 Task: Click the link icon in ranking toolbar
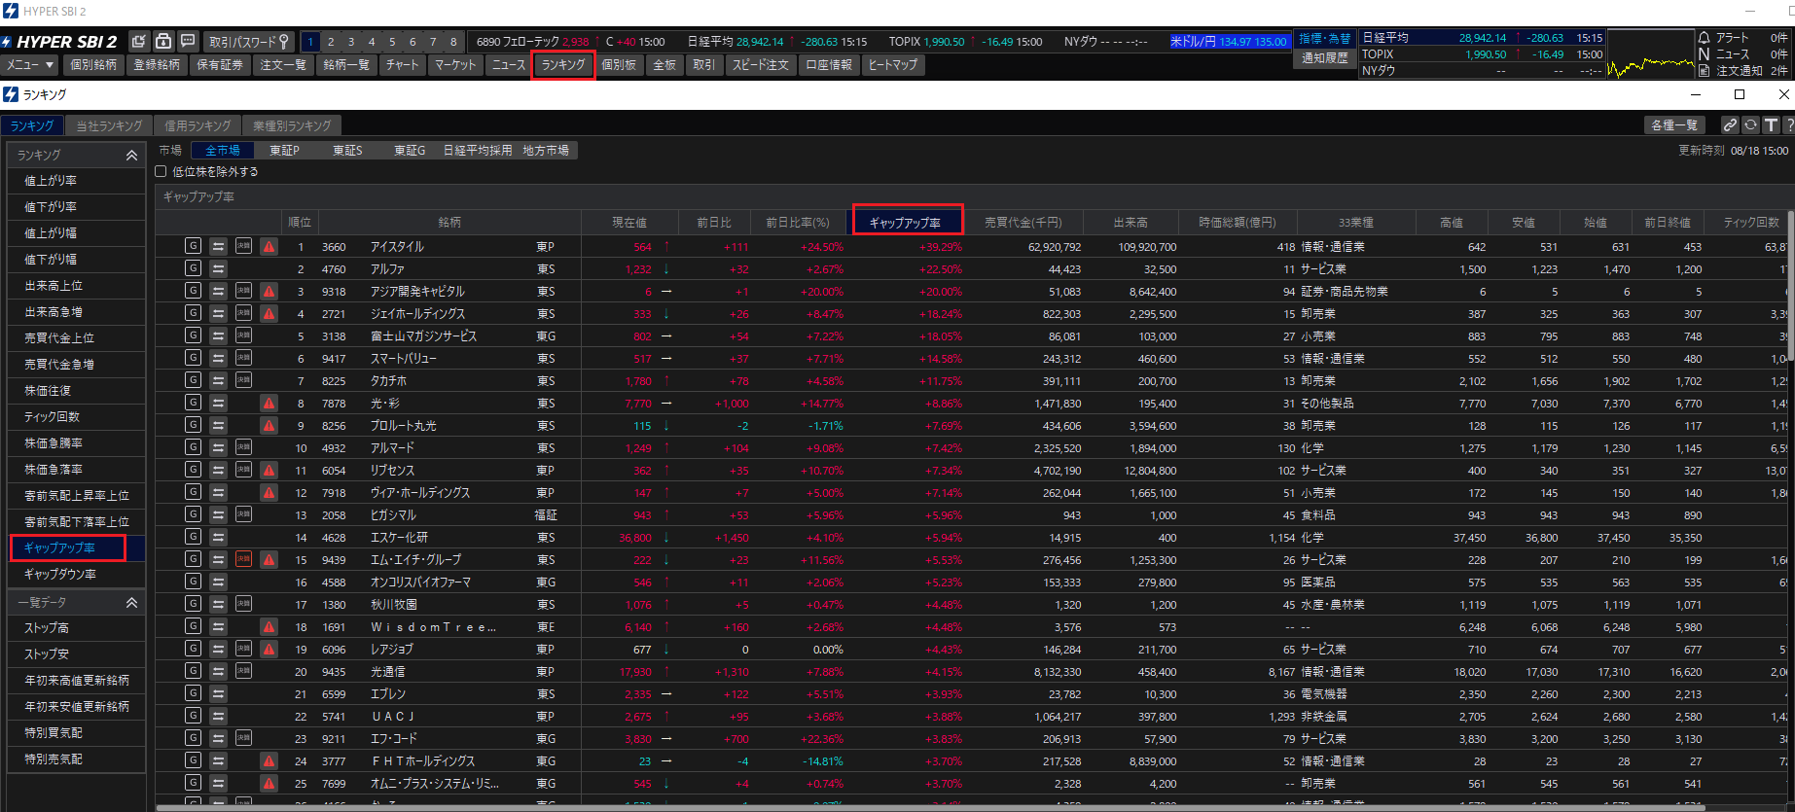pyautogui.click(x=1729, y=125)
